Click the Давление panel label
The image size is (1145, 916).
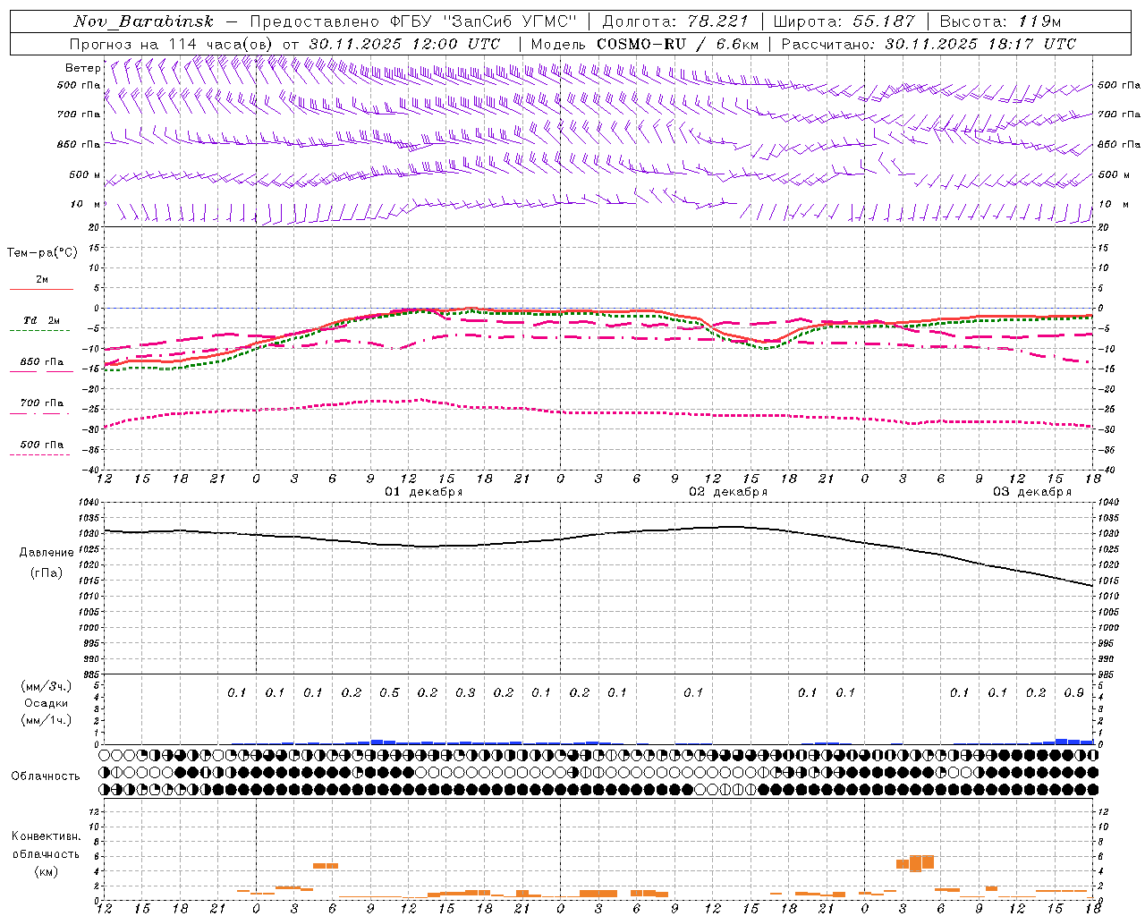(x=47, y=553)
